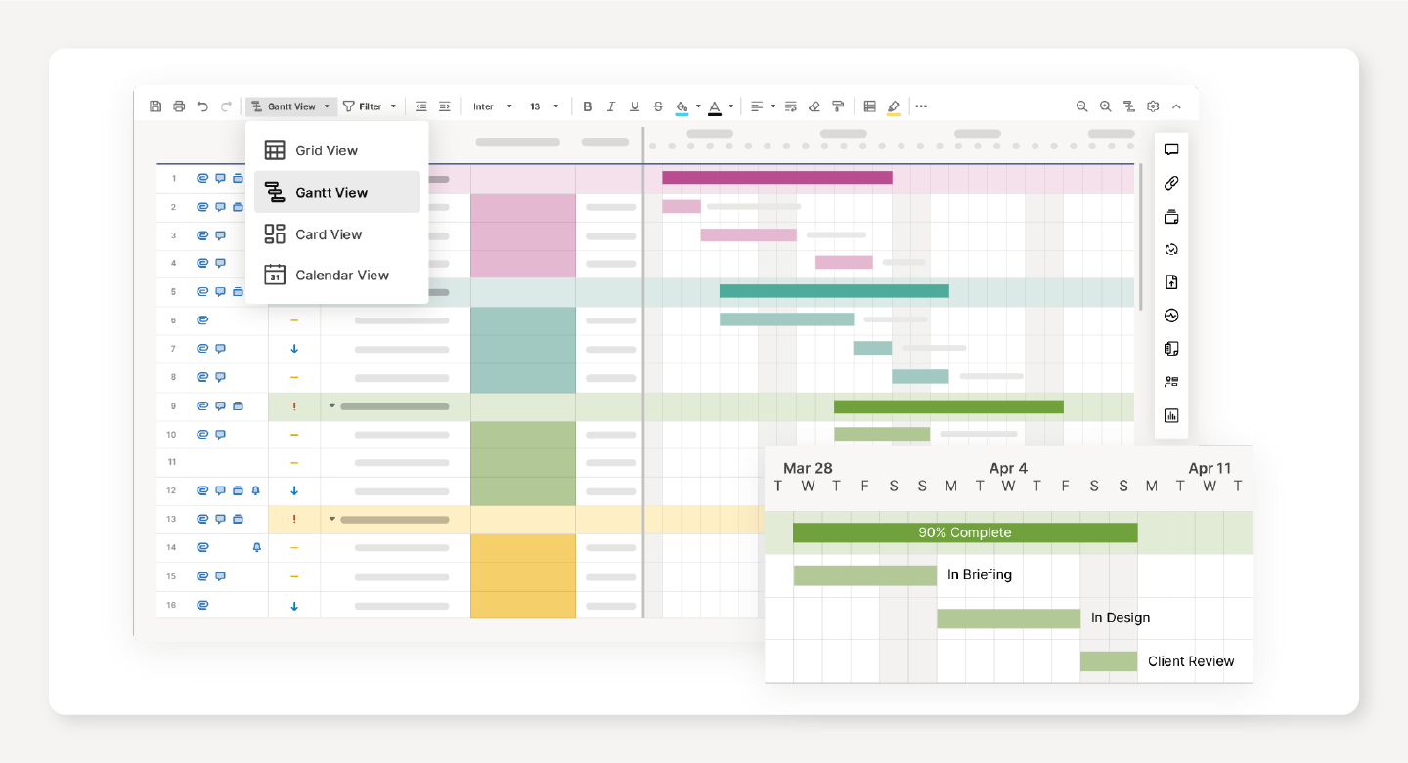Switch to Card View in the menu

coord(329,234)
